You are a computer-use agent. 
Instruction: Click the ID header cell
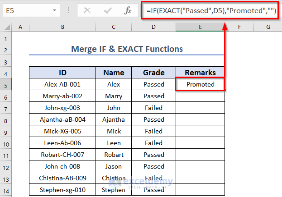pyautogui.click(x=62, y=73)
